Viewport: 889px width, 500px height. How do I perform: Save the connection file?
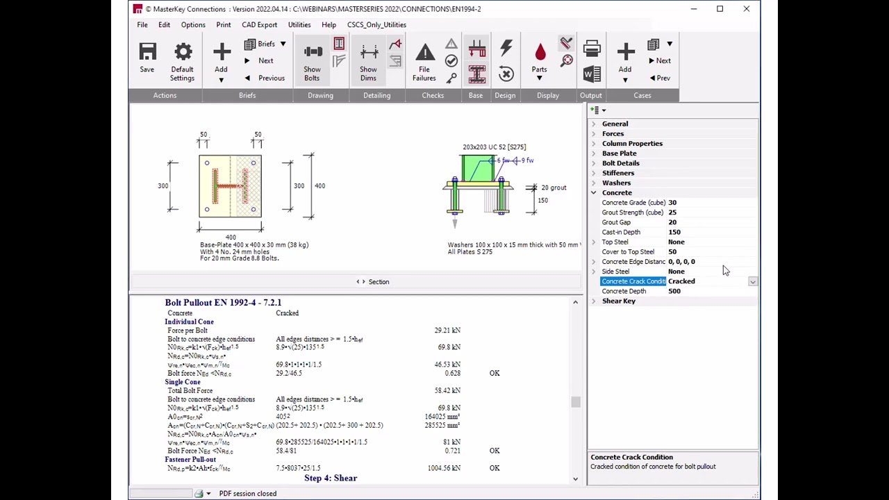click(x=147, y=58)
